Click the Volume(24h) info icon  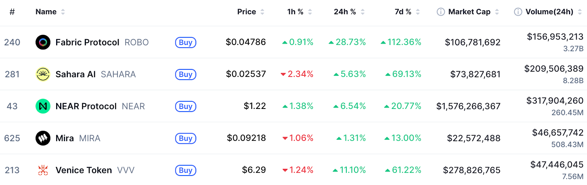point(518,12)
